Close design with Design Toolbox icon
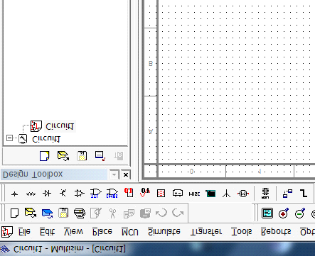Image resolution: width=315 pixels, height=256 pixels. point(100,156)
